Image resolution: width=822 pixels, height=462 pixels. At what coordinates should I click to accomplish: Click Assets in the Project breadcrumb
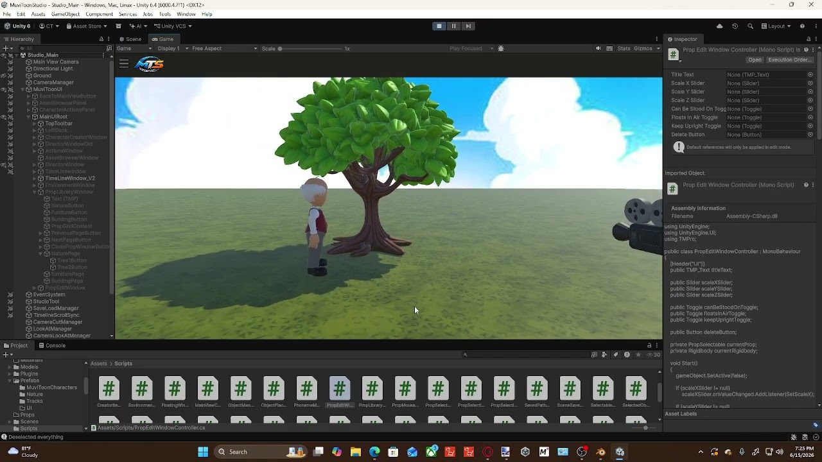pyautogui.click(x=99, y=364)
